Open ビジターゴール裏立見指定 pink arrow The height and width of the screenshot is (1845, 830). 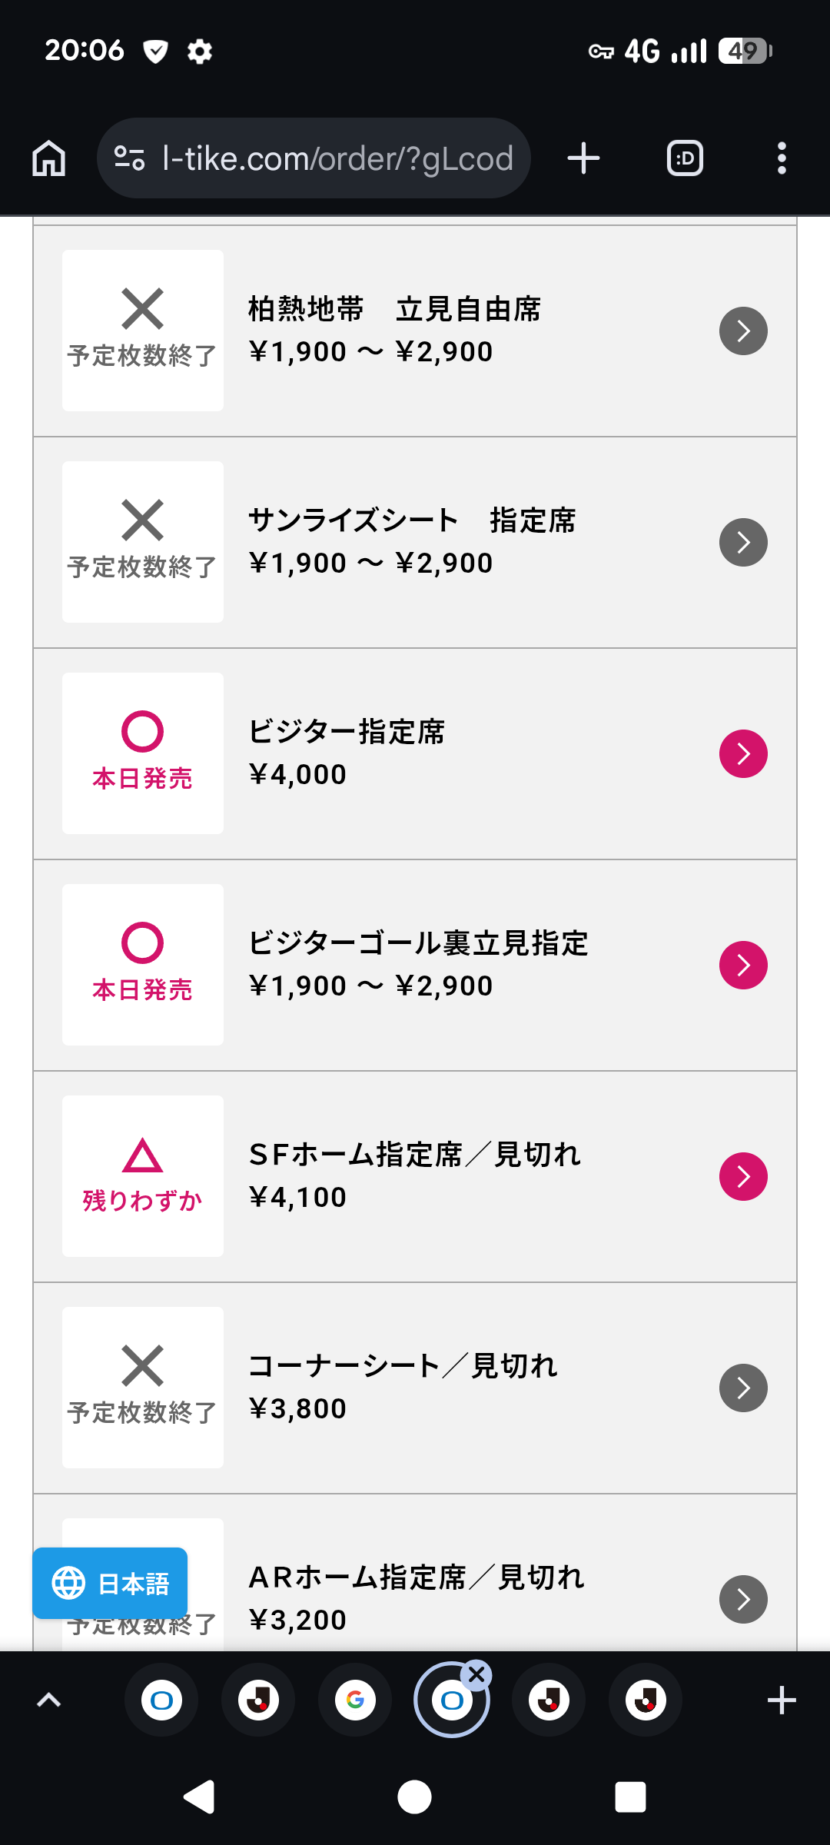743,966
